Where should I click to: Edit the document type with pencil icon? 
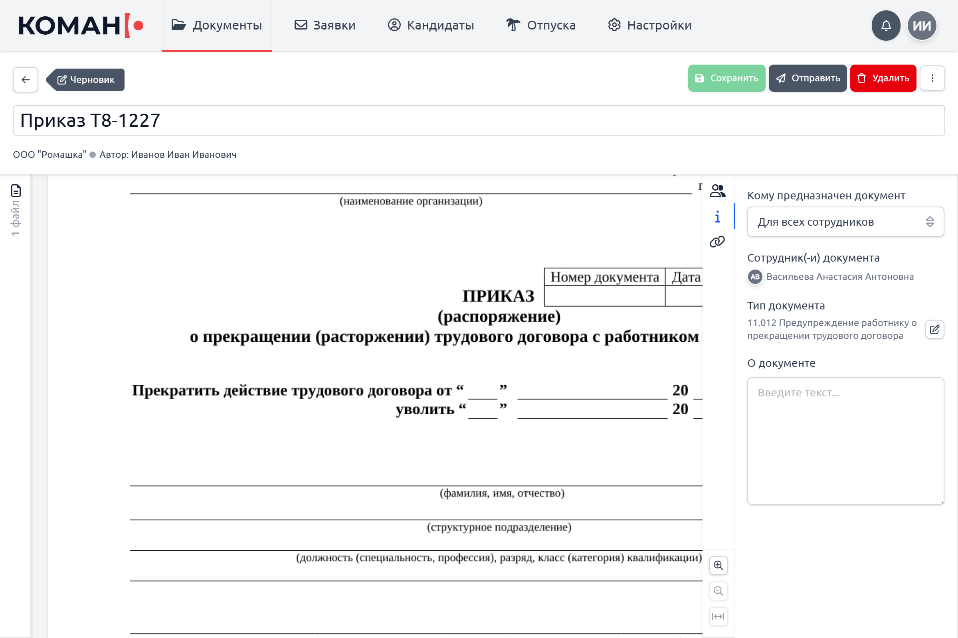(x=935, y=330)
